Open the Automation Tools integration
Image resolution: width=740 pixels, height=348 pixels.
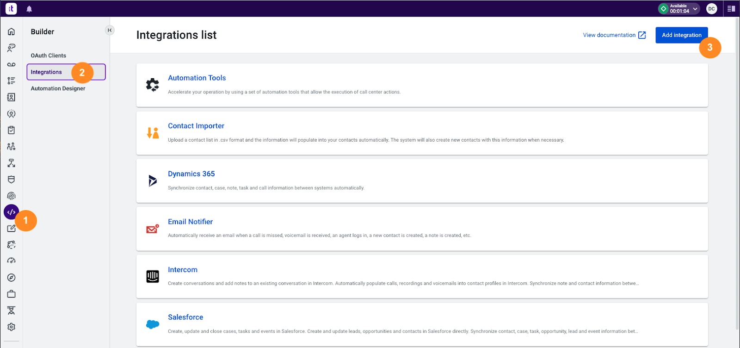click(197, 78)
